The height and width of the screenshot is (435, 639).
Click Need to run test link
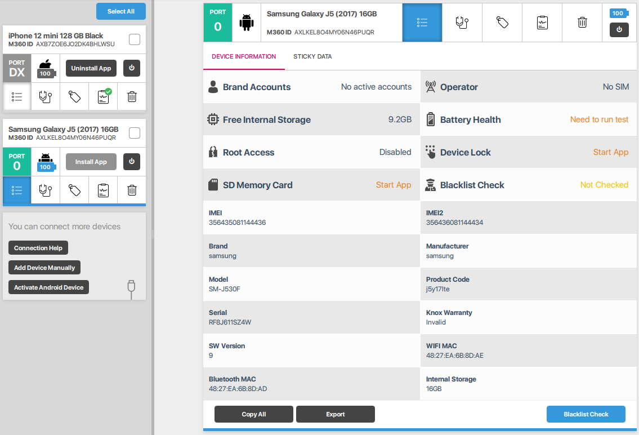599,119
